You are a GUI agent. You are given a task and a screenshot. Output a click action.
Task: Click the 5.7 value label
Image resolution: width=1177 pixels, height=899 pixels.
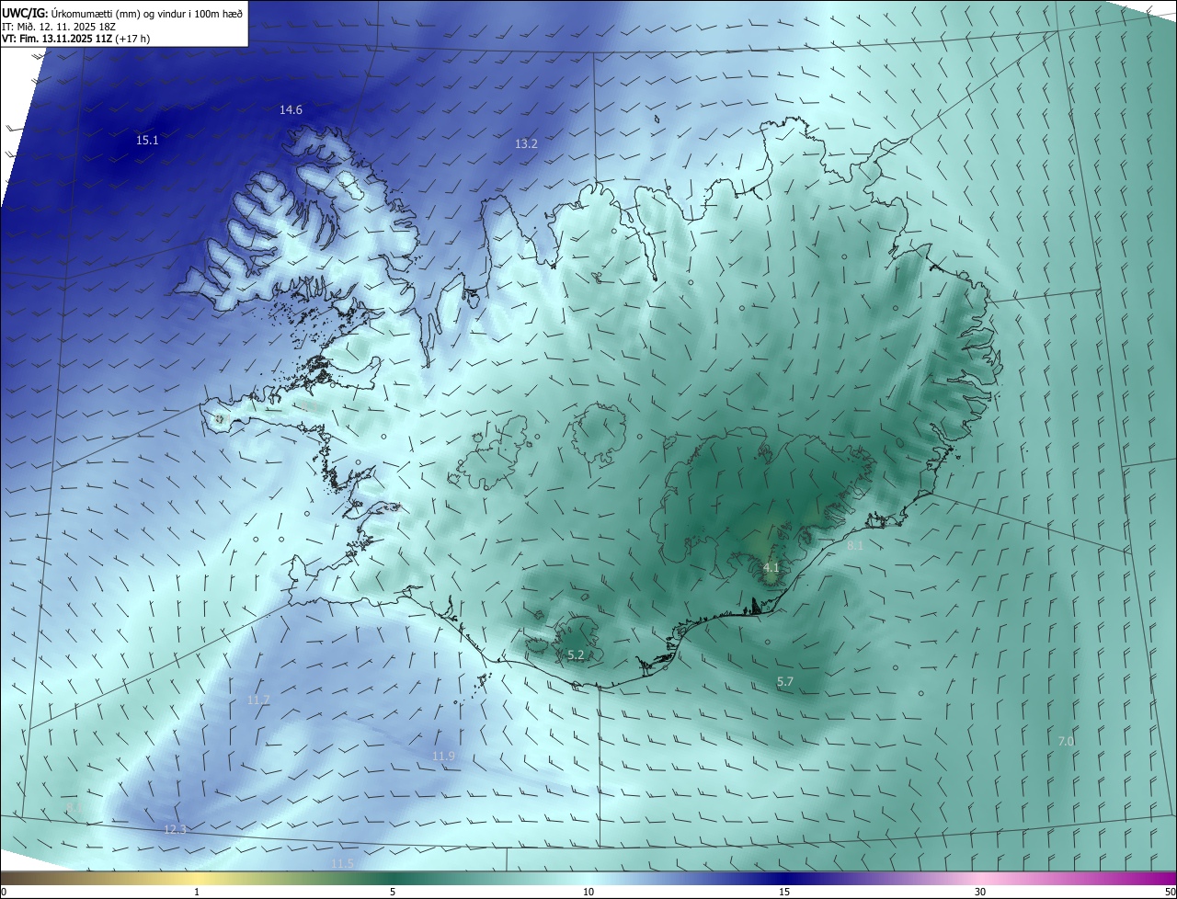point(784,682)
